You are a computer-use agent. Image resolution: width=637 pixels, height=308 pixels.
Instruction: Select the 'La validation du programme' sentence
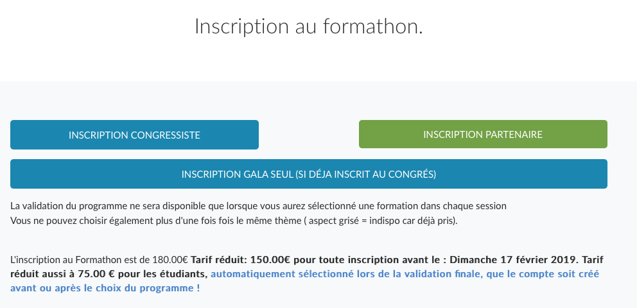258,206
